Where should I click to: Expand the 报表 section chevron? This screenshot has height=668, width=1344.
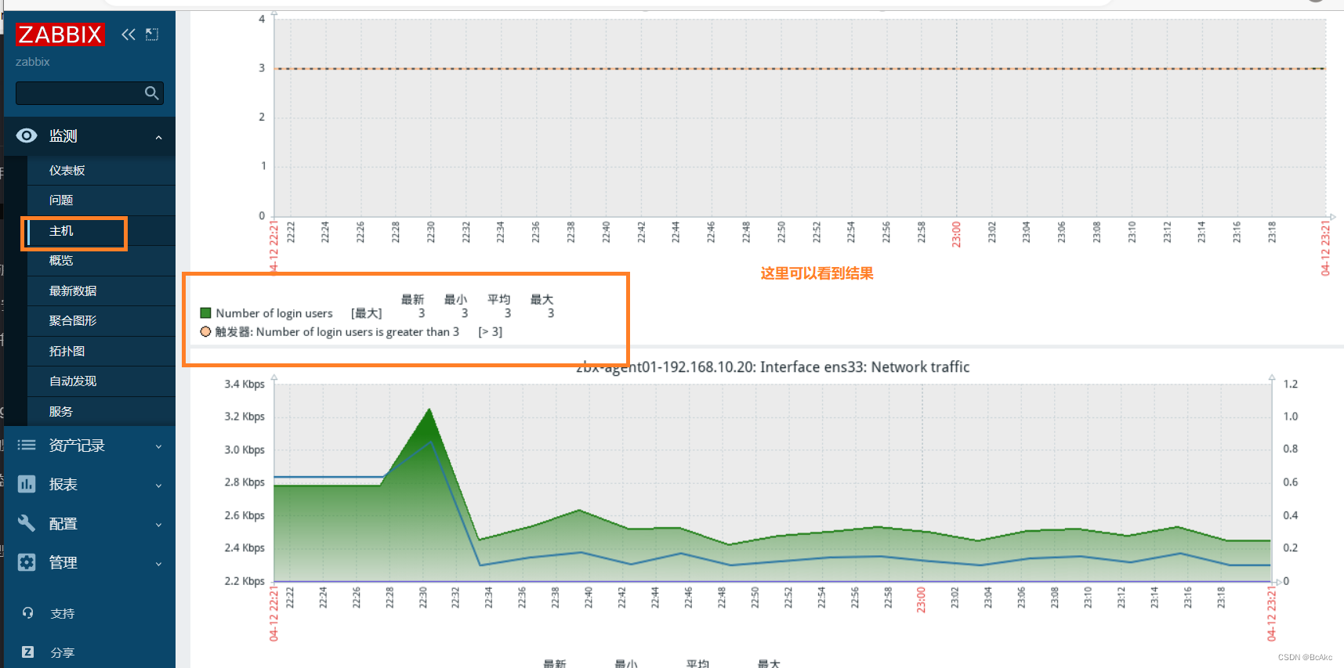[159, 486]
